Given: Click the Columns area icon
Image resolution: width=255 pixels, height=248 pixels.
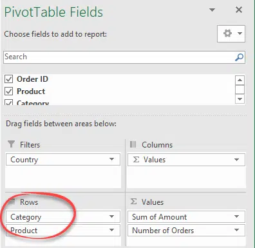Looking at the screenshot, I should pyautogui.click(x=133, y=144).
